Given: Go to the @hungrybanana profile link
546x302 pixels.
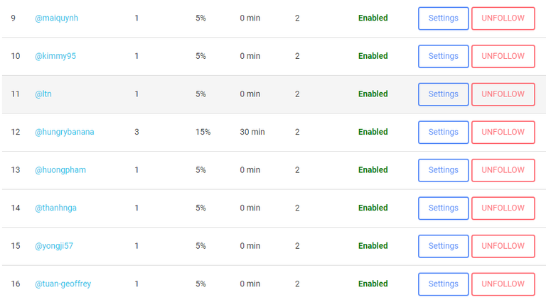Looking at the screenshot, I should (65, 132).
